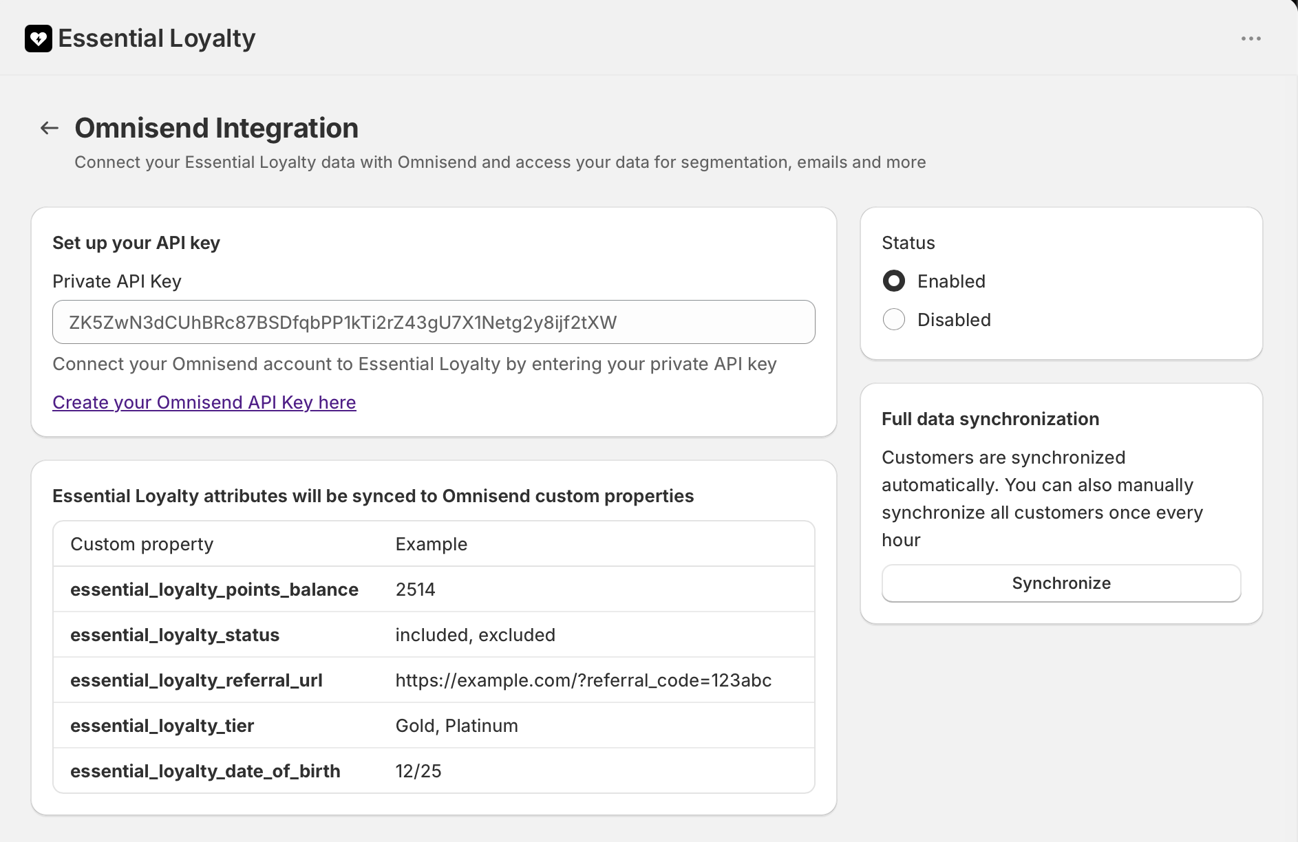1298x842 pixels.
Task: Click essential_loyalty_date_of_birth property name
Action: click(206, 771)
